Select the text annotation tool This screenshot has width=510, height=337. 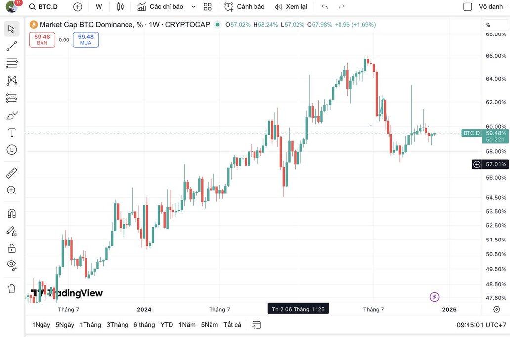pyautogui.click(x=12, y=133)
